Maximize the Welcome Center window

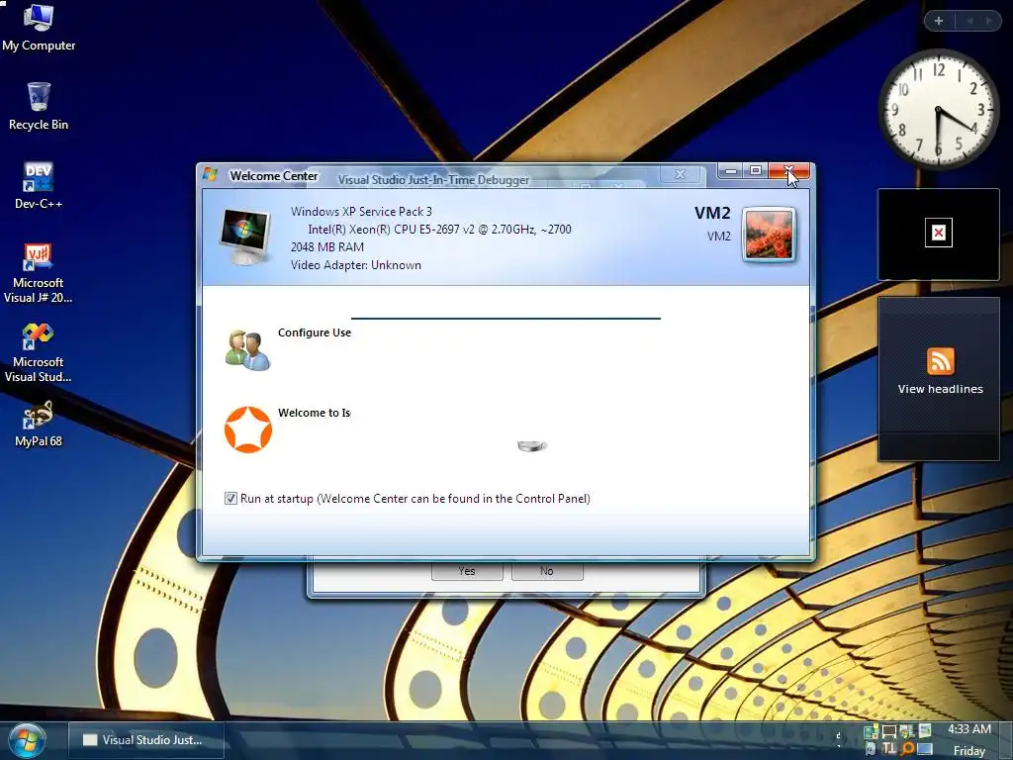point(755,170)
